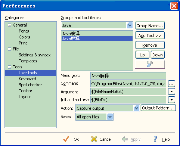The height and width of the screenshot is (146, 180).
Task: Select the Java解释 tool item
Action: (97, 38)
